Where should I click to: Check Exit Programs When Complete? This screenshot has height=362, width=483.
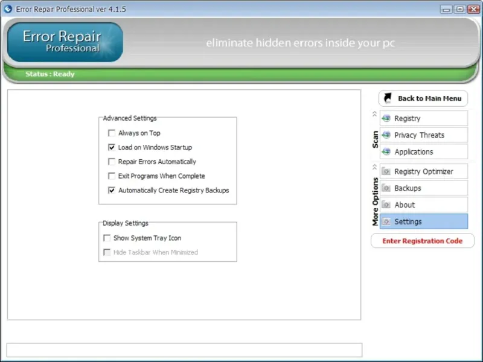coord(112,176)
